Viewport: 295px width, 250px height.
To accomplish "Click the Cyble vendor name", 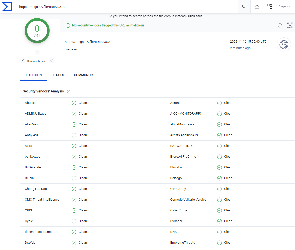I will [29, 221].
